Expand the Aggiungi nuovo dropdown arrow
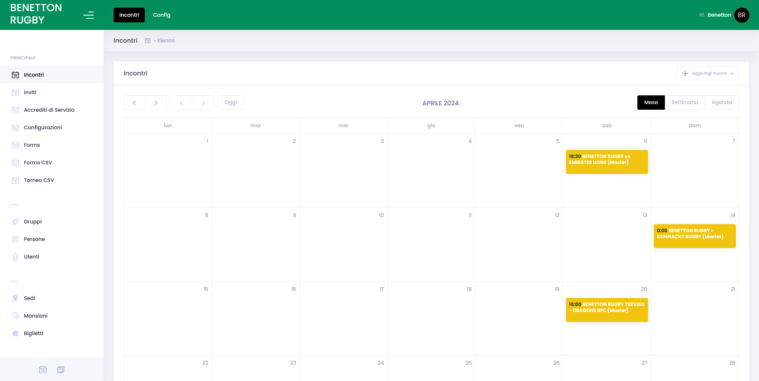The height and width of the screenshot is (381, 759). 732,73
